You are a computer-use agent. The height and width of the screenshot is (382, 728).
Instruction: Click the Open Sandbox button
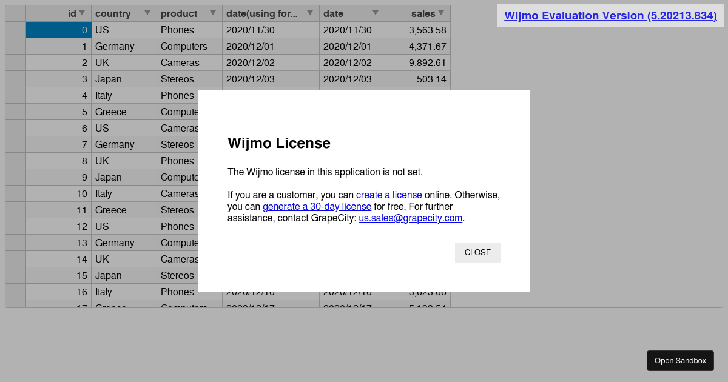680,360
